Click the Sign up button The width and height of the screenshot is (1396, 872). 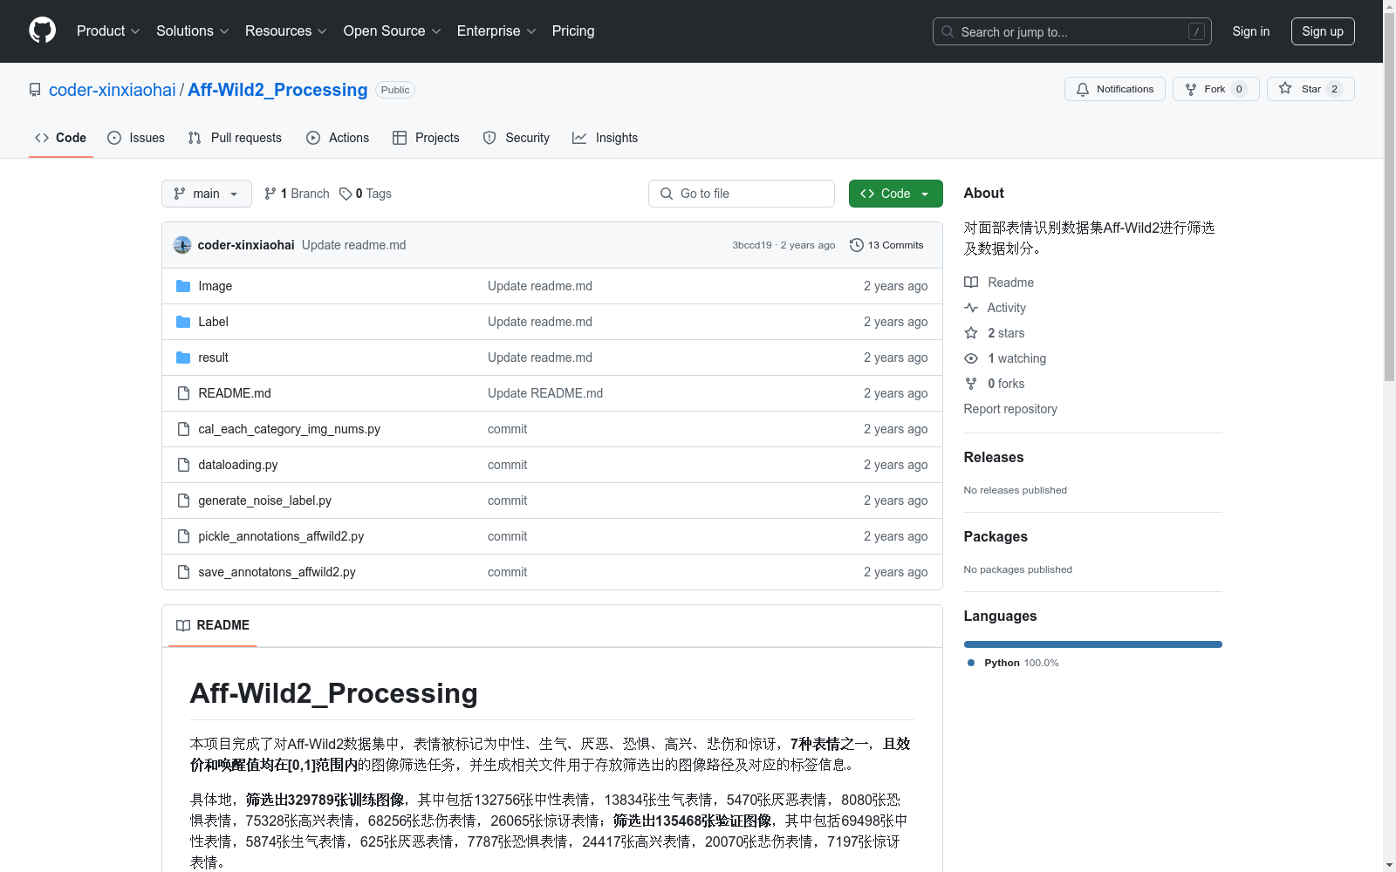[x=1323, y=31]
